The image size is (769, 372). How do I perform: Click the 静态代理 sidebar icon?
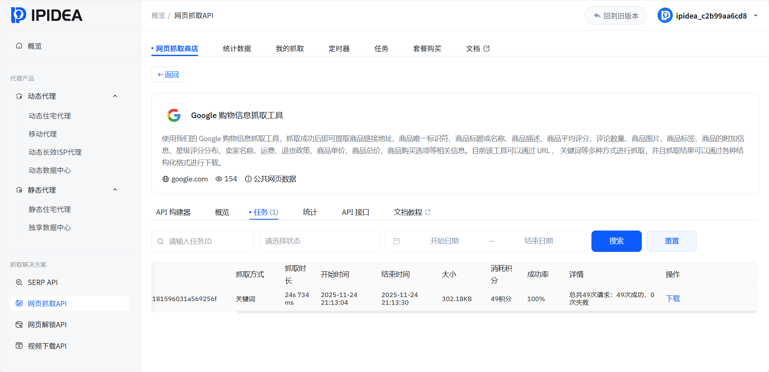(x=19, y=190)
